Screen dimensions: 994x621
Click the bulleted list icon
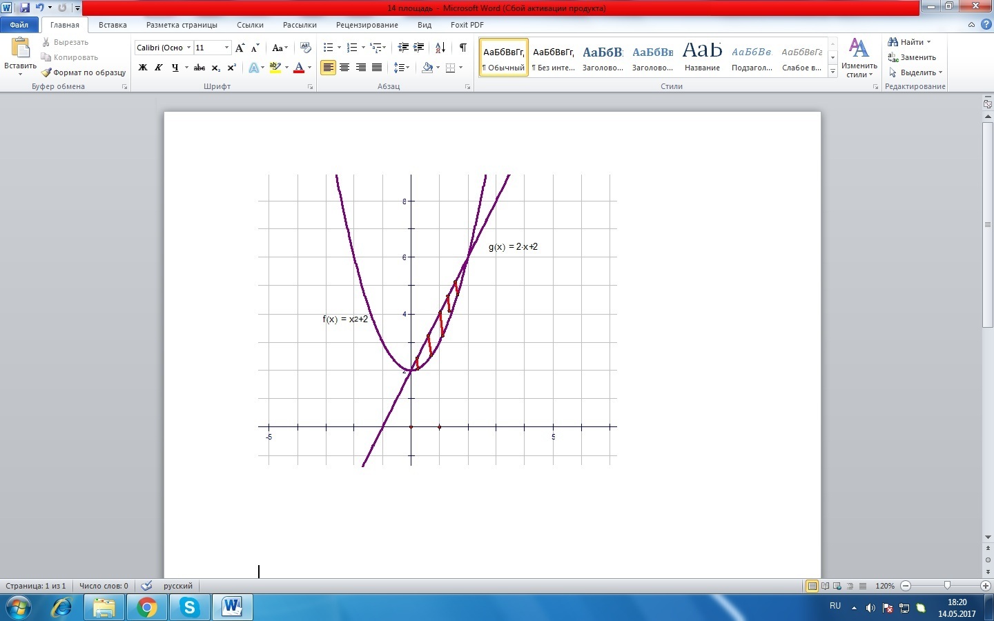329,48
